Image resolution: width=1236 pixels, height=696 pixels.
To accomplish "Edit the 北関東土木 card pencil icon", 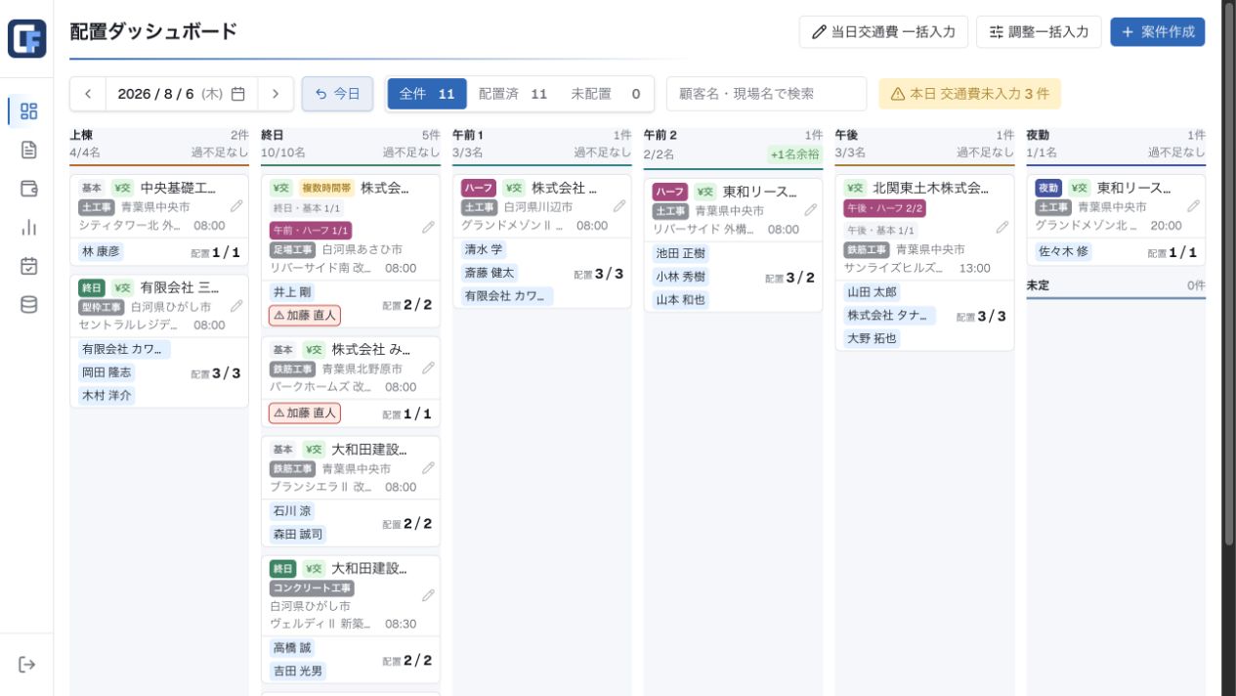I will [1002, 227].
